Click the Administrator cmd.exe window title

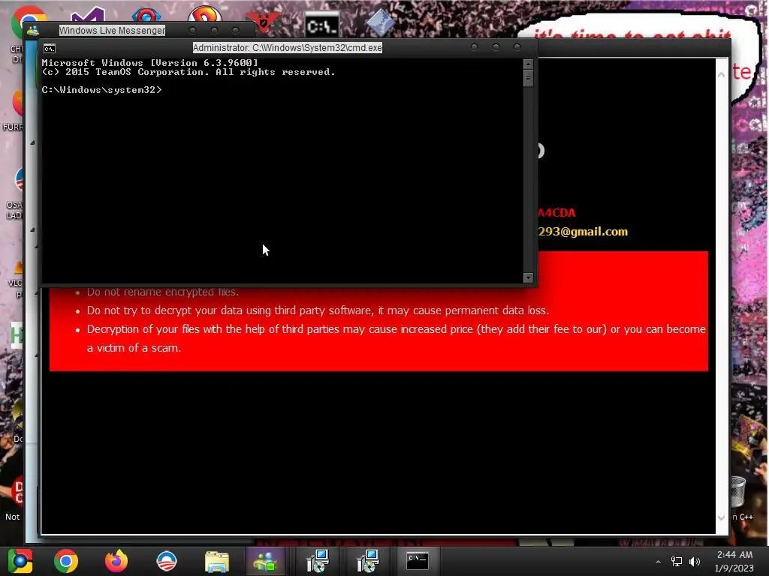[x=288, y=47]
